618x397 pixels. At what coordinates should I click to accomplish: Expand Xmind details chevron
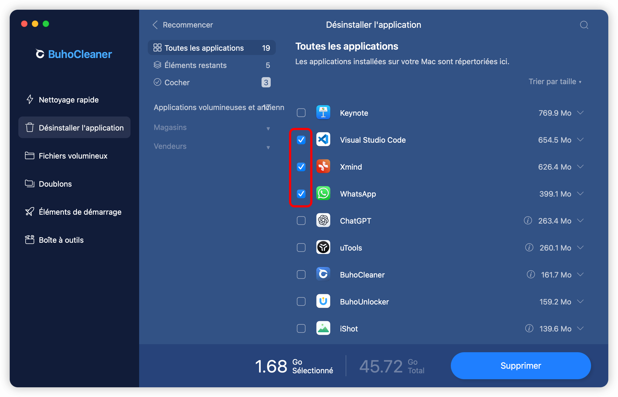click(x=580, y=167)
